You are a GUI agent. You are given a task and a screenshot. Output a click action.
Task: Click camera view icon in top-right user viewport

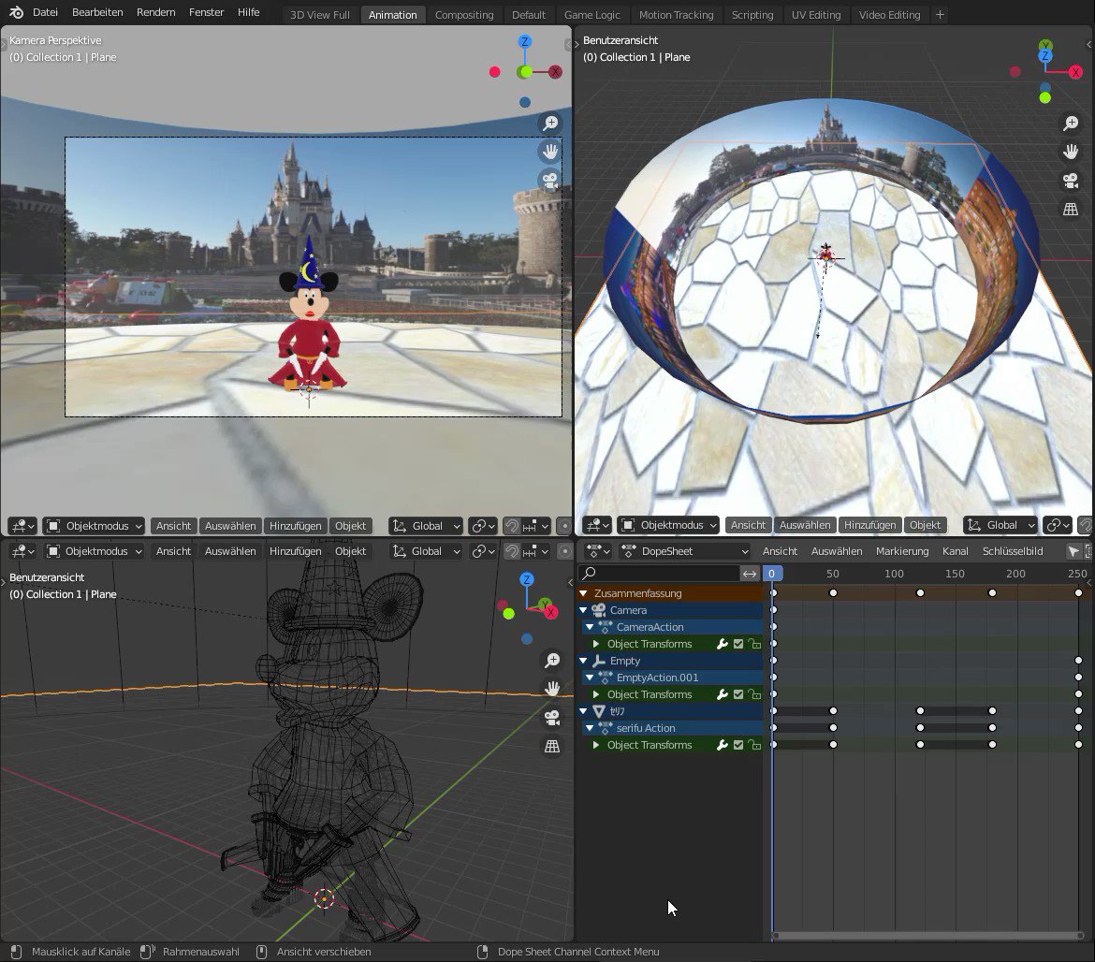click(x=1071, y=181)
